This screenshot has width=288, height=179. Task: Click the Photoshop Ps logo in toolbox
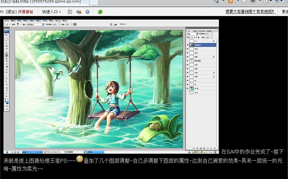(6, 31)
